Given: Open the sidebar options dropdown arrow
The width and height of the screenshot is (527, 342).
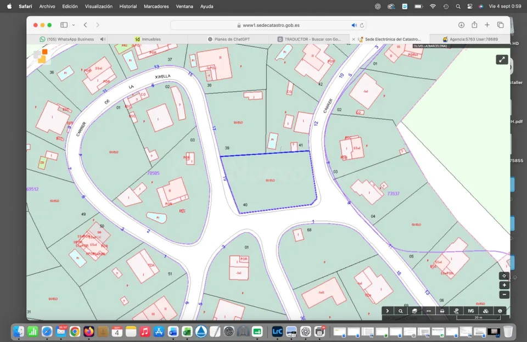Looking at the screenshot, I should 73,25.
